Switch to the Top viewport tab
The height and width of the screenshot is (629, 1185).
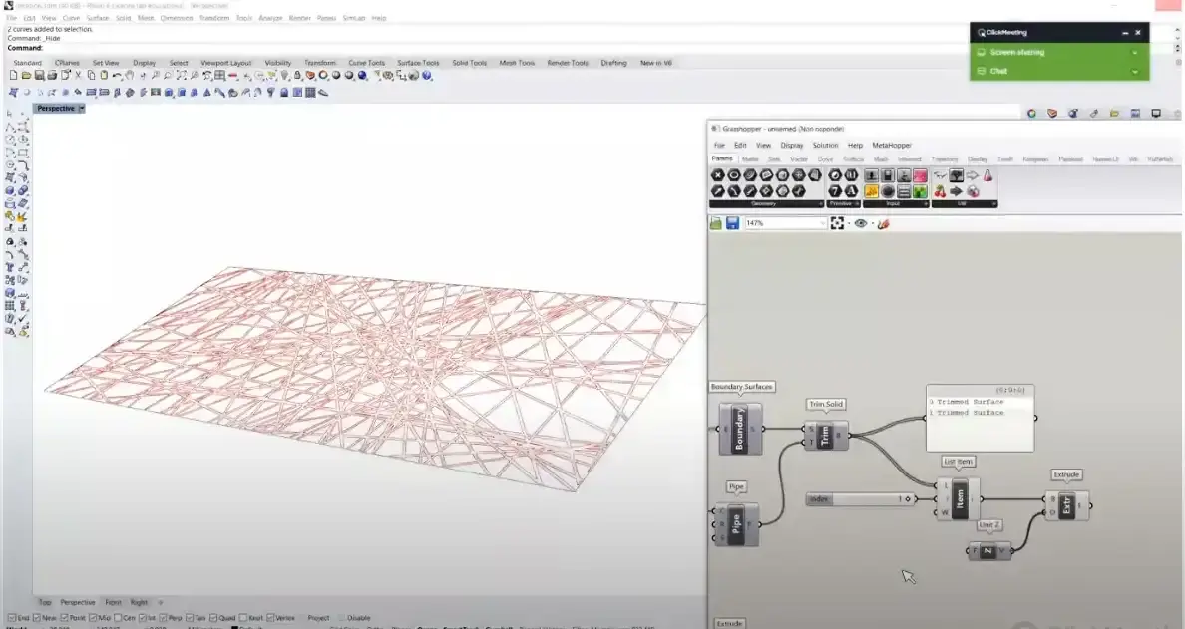click(x=45, y=602)
